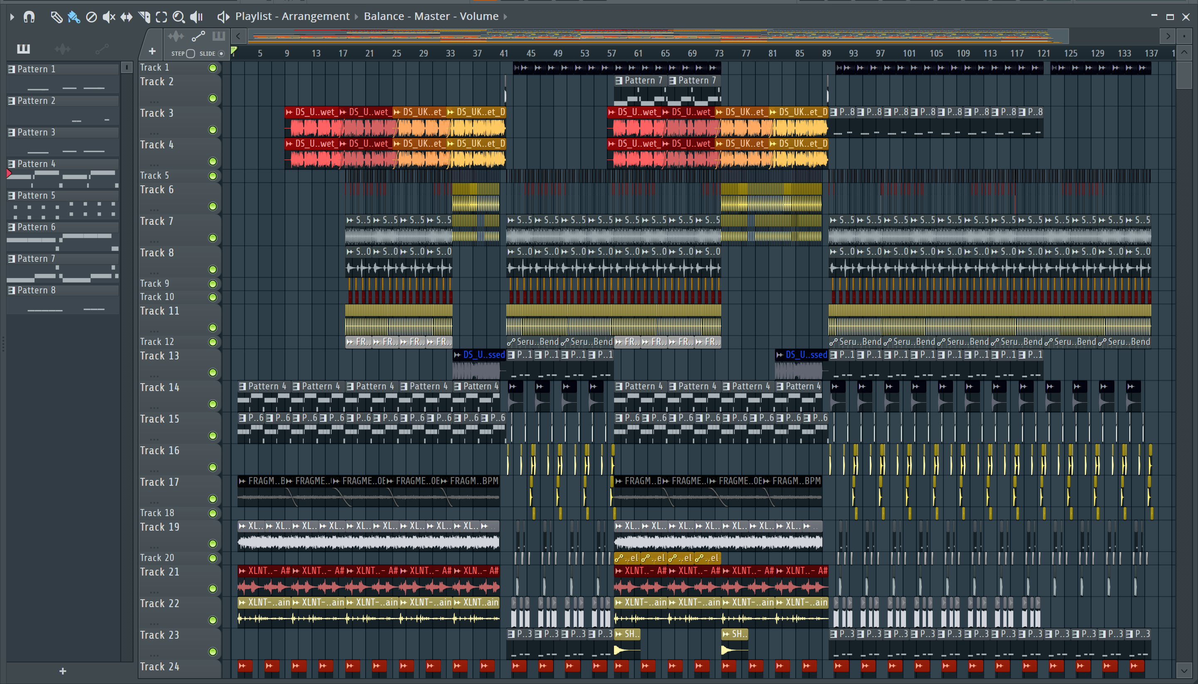Viewport: 1198px width, 684px height.
Task: Toggle the magnet snap tool
Action: click(29, 17)
